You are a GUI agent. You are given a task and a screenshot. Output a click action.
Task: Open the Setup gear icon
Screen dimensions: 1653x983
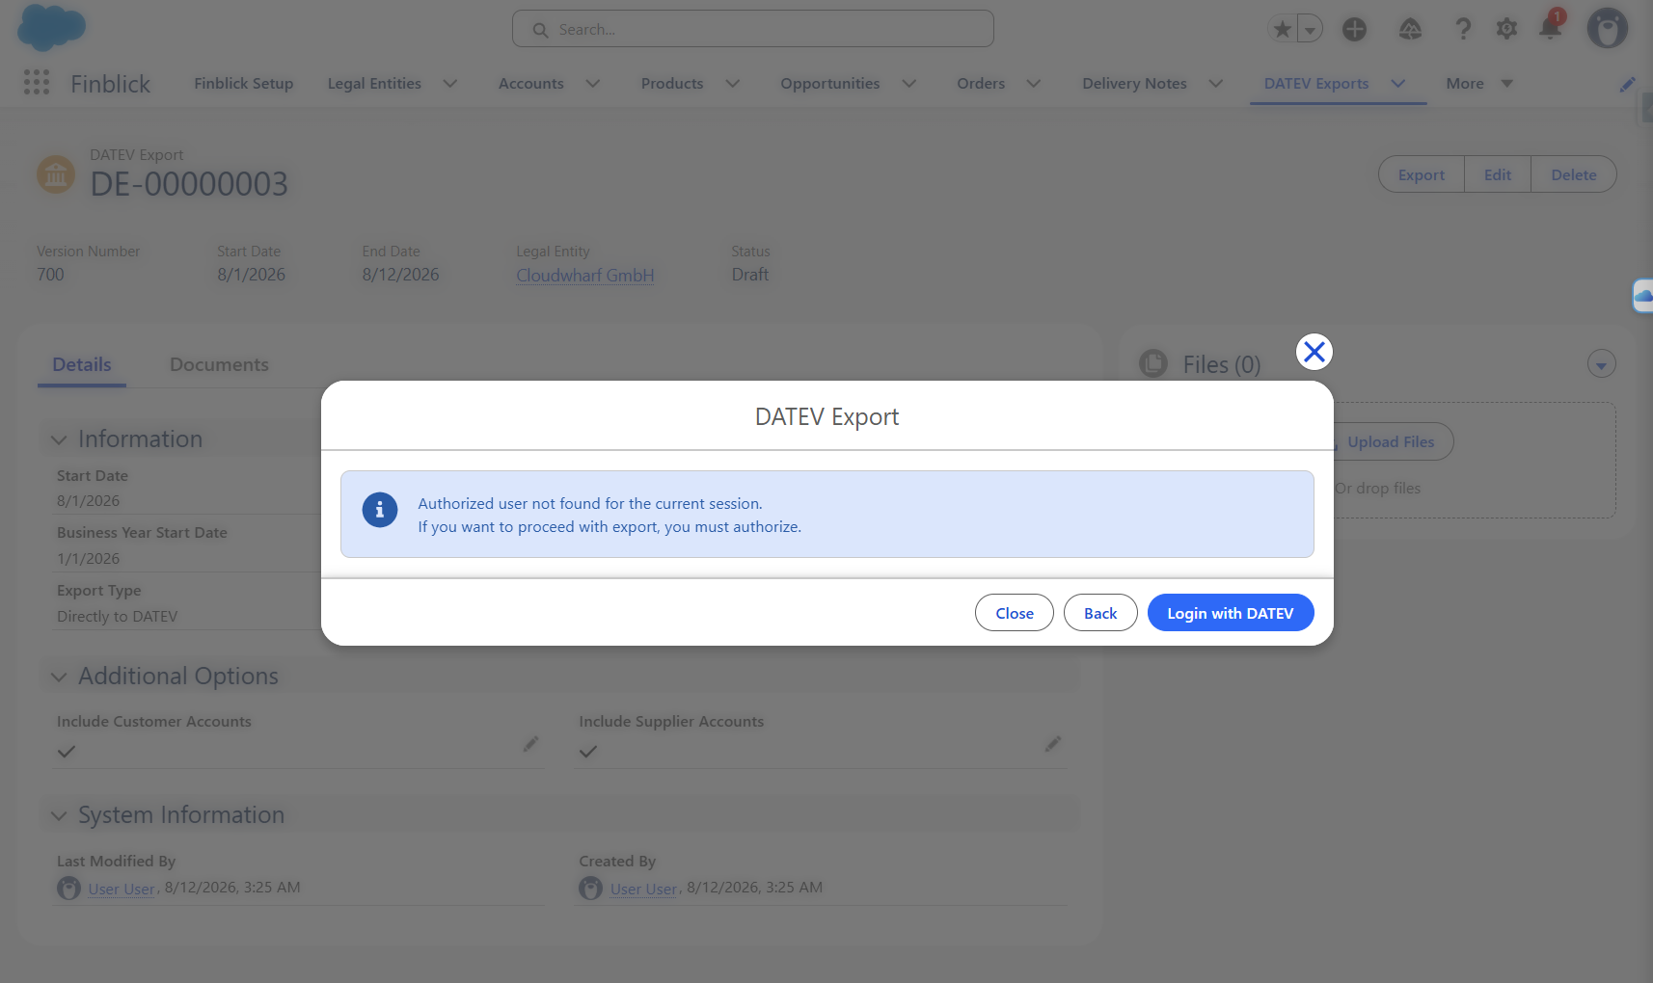coord(1506,29)
